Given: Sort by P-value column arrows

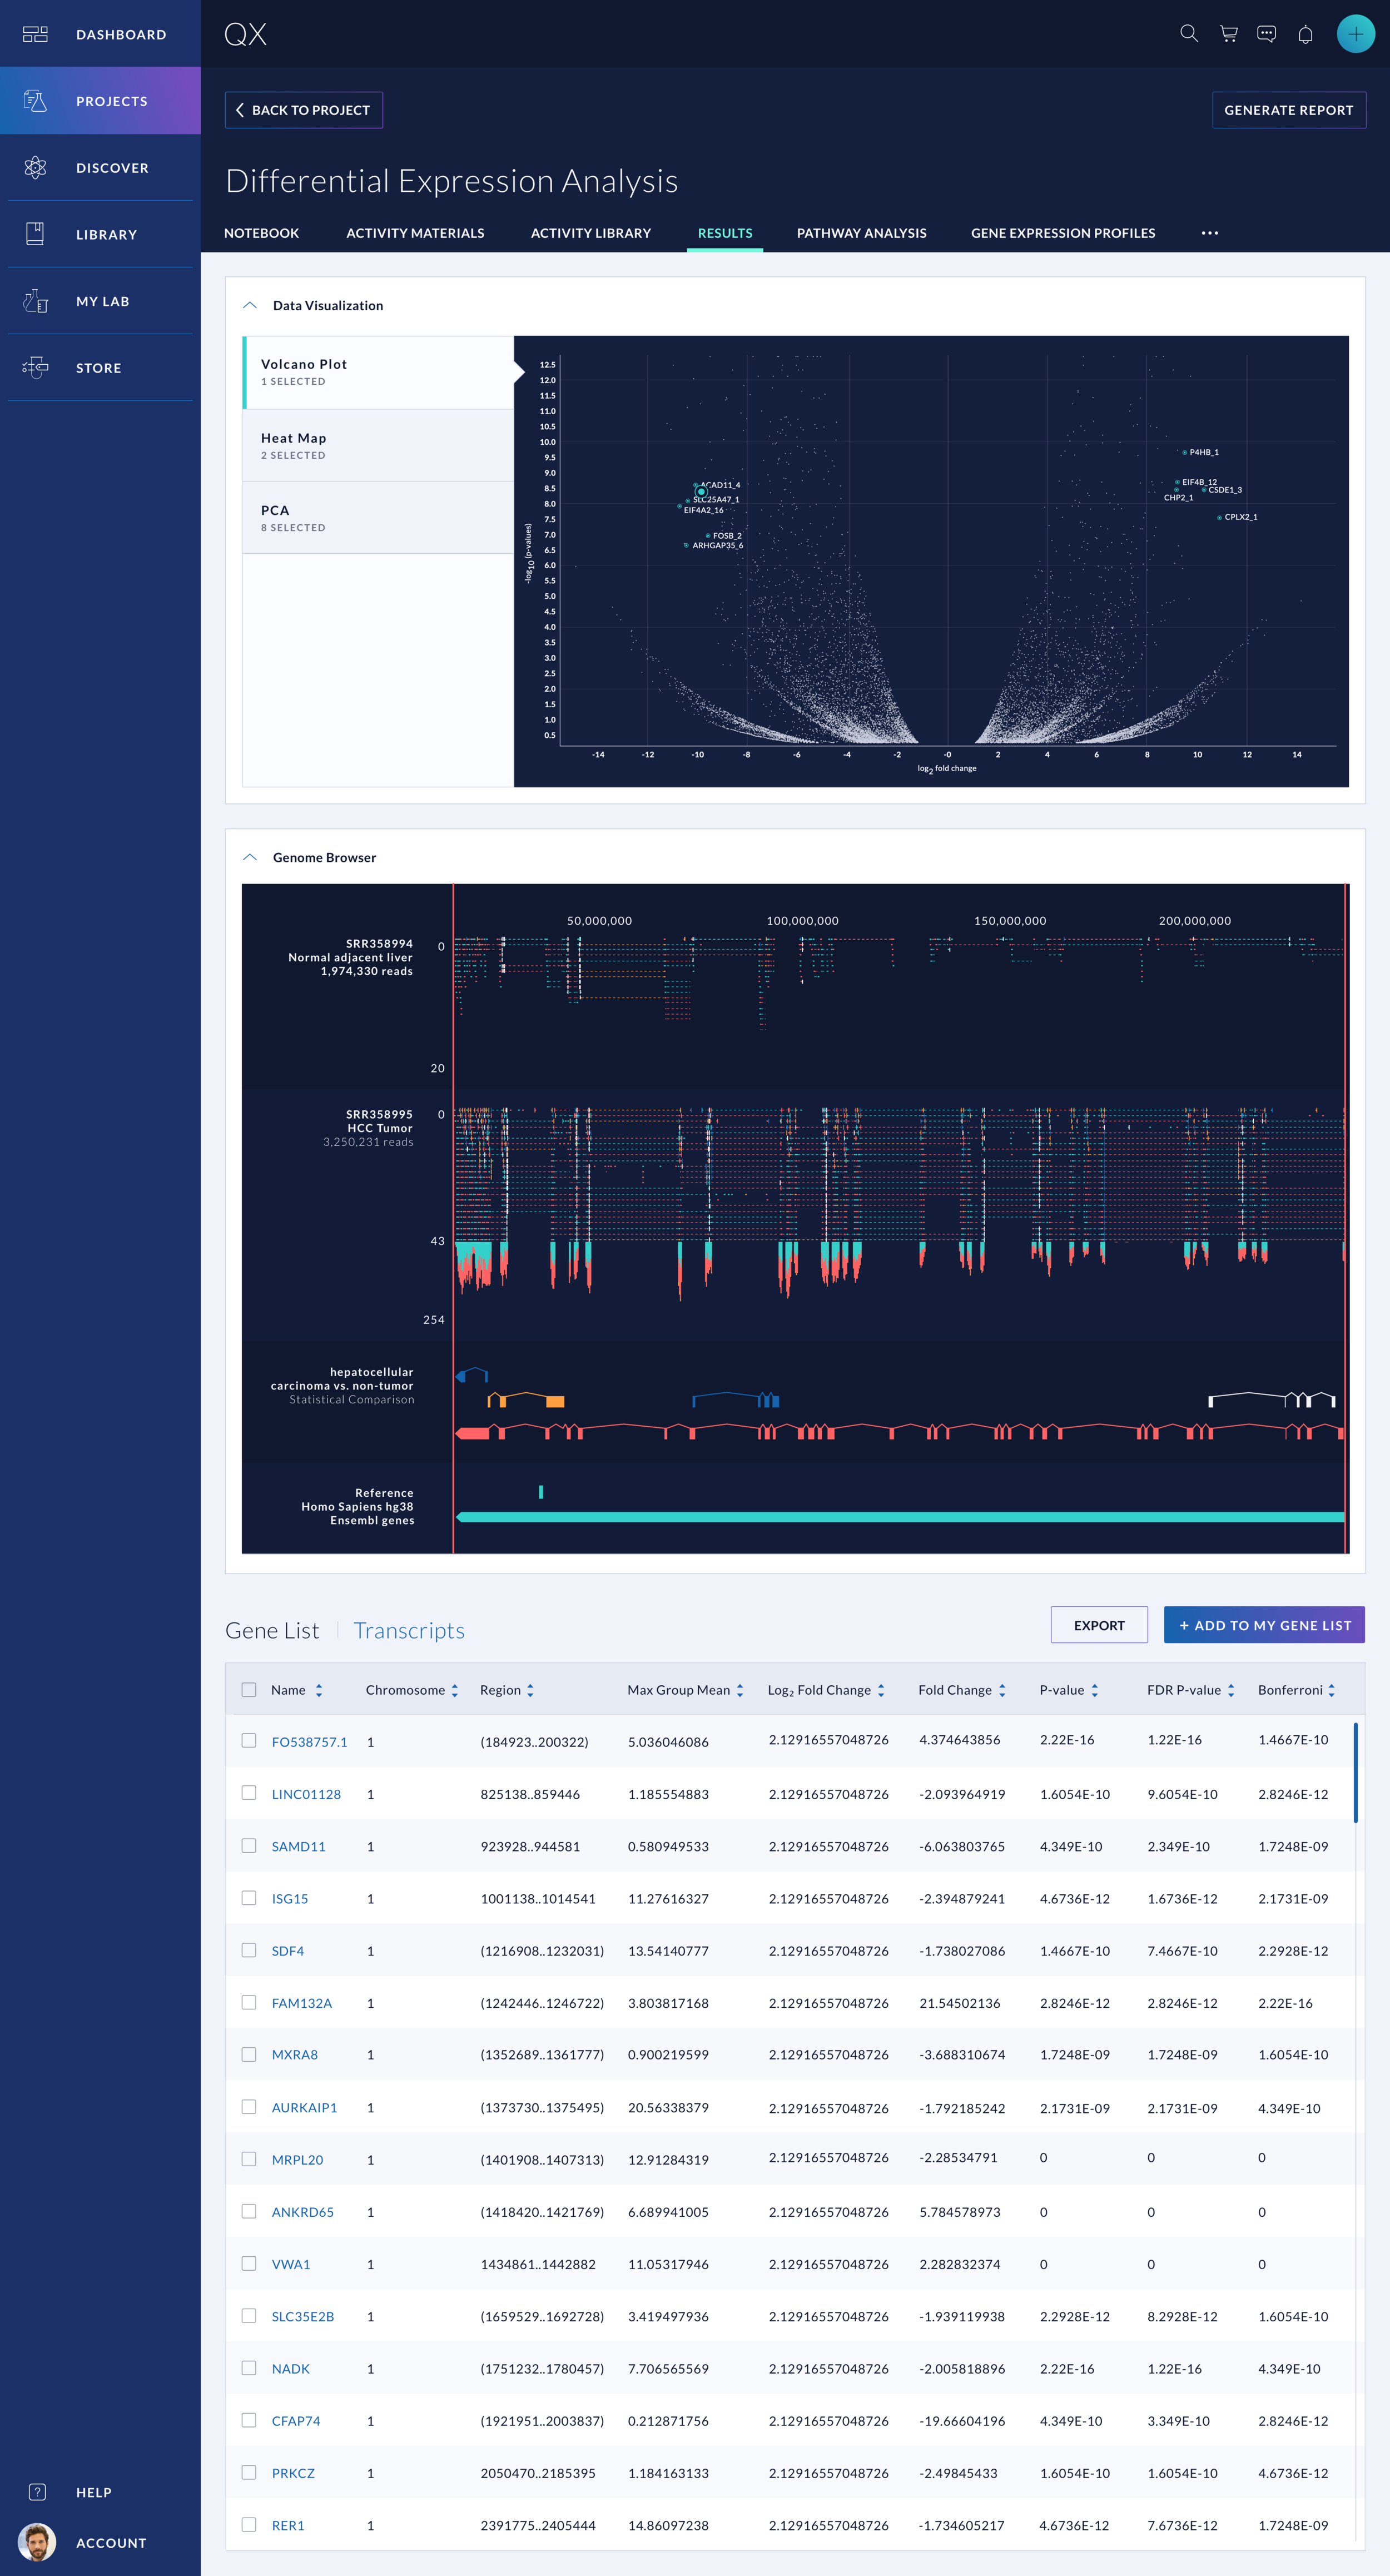Looking at the screenshot, I should click(x=1095, y=1690).
